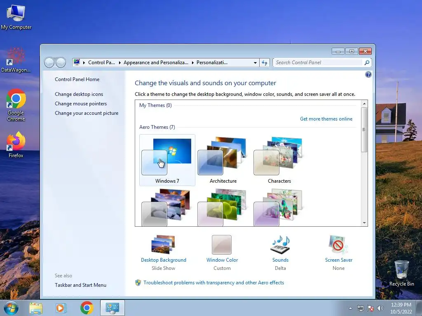The image size is (422, 316).
Task: Click the Action Center flag icon
Action: (x=370, y=308)
